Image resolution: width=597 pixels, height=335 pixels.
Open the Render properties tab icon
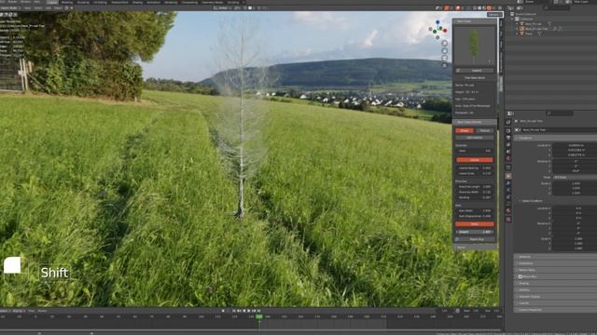(508, 130)
